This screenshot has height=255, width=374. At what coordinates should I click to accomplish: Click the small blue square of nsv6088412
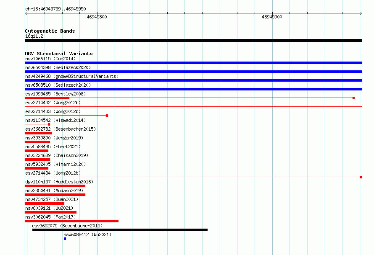click(x=65, y=239)
